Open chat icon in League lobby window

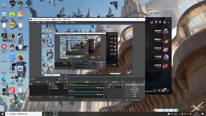[x=159, y=90]
